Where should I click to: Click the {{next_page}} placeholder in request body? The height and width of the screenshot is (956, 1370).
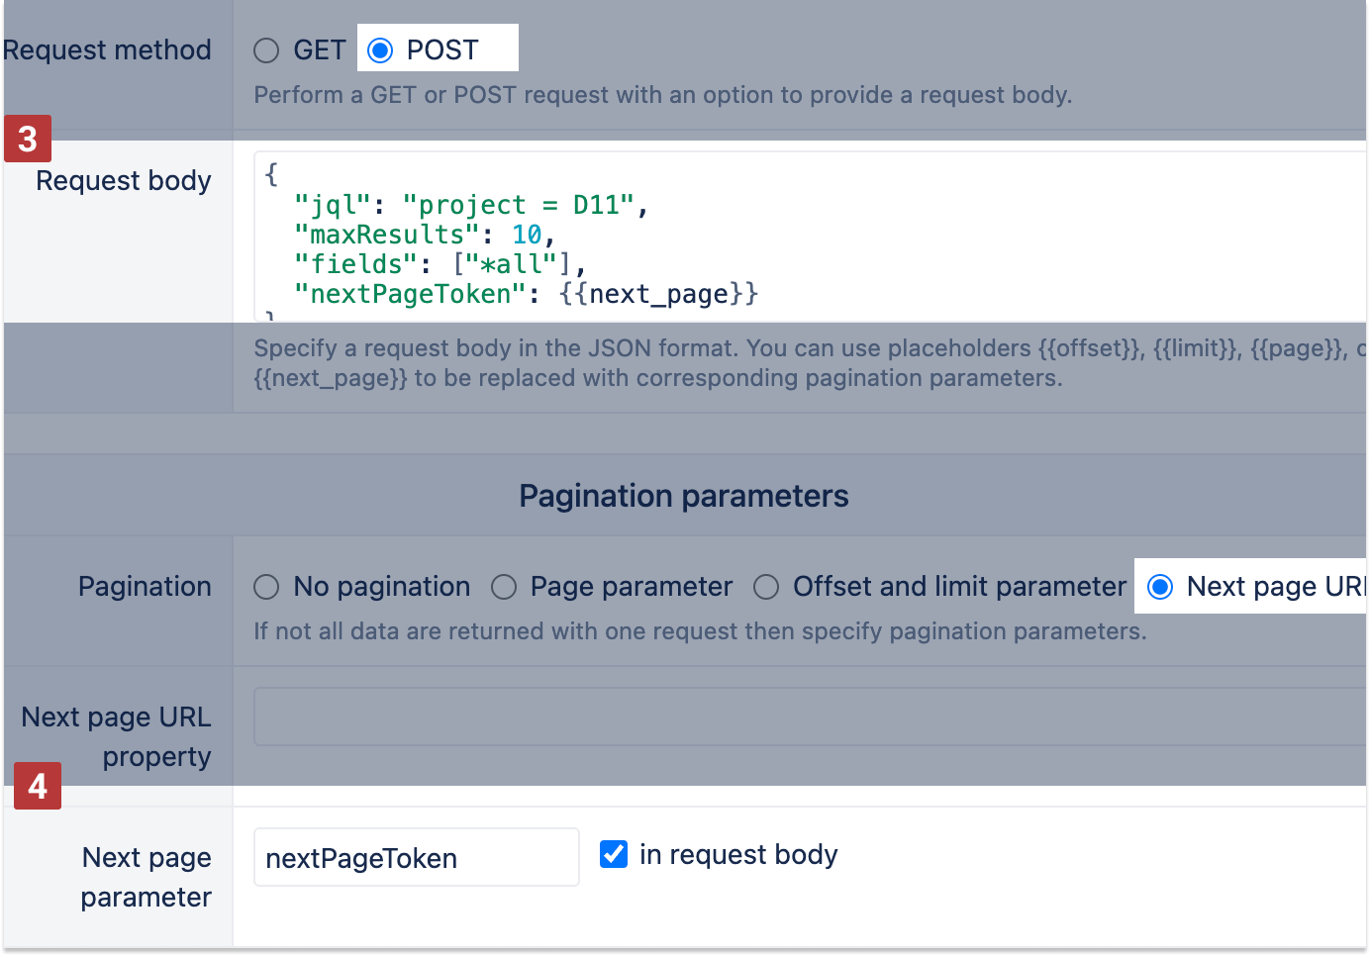tap(658, 294)
